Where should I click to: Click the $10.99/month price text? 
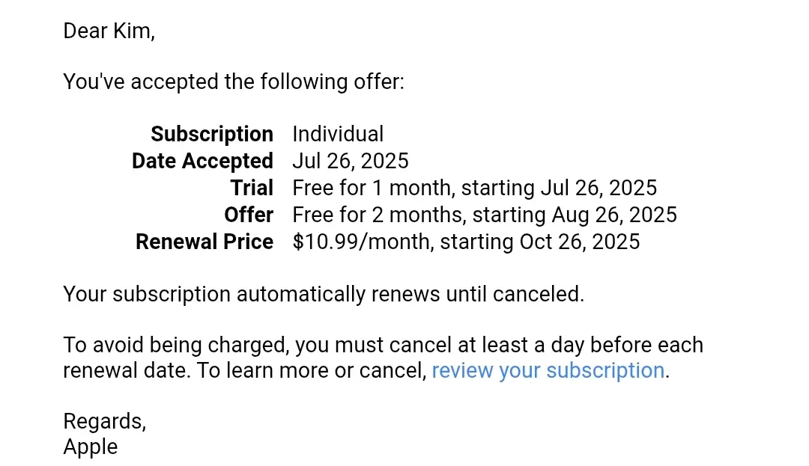click(x=361, y=242)
